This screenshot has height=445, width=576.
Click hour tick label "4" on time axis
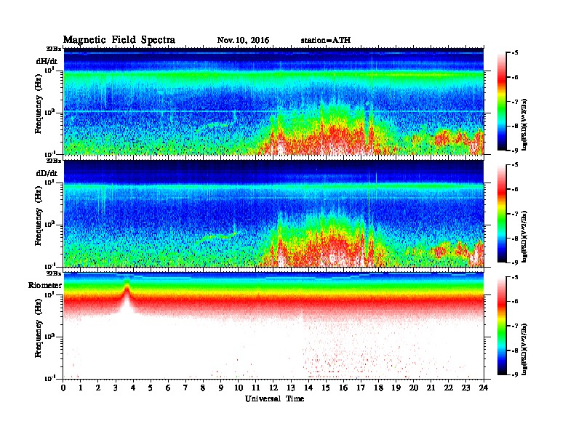click(133, 388)
